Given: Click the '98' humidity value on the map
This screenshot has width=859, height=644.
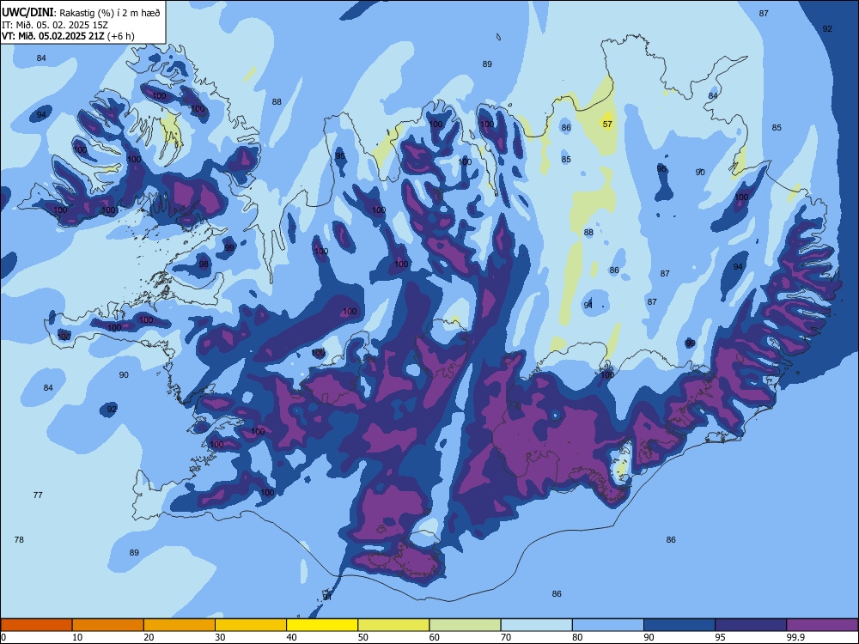Looking at the screenshot, I should pos(204,264).
